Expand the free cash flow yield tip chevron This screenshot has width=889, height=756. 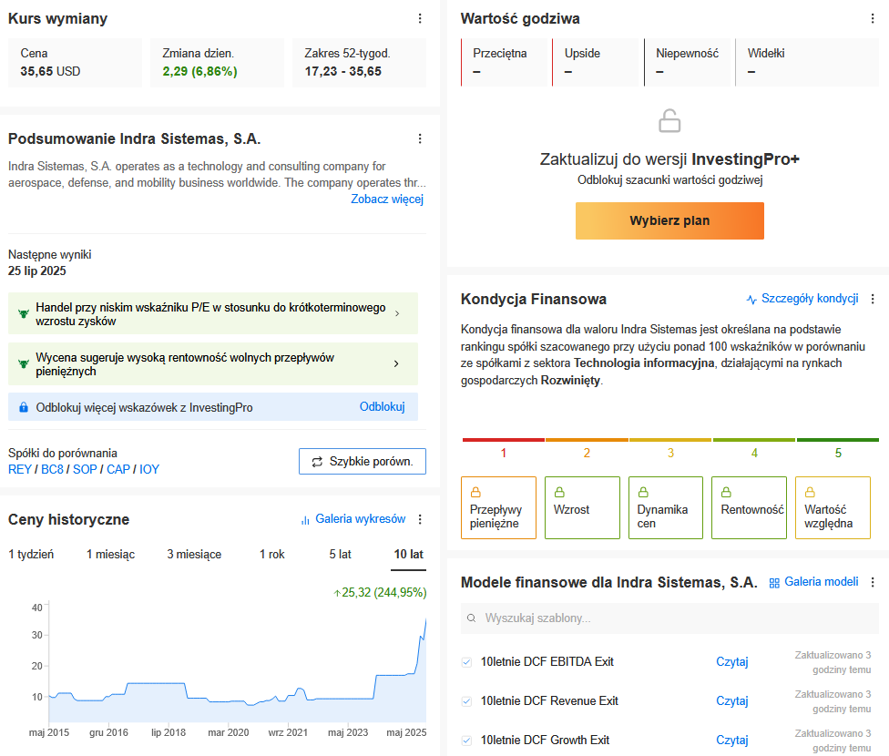click(x=396, y=363)
